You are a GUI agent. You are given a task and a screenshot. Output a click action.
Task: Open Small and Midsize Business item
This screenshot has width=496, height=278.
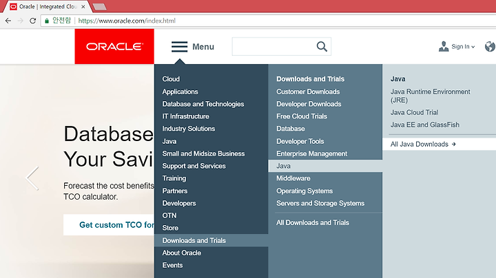[203, 153]
